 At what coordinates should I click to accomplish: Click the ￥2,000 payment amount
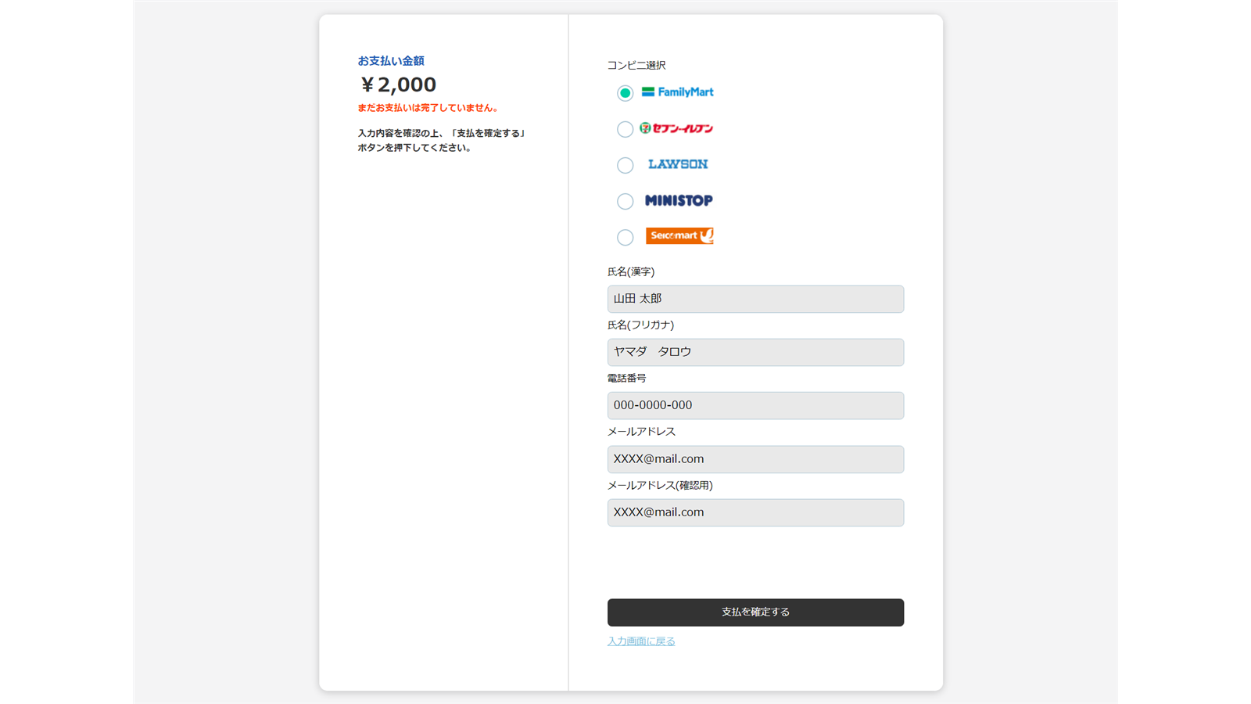(x=397, y=84)
